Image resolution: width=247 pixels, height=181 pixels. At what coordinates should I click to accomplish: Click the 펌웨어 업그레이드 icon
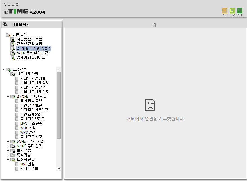point(13,57)
